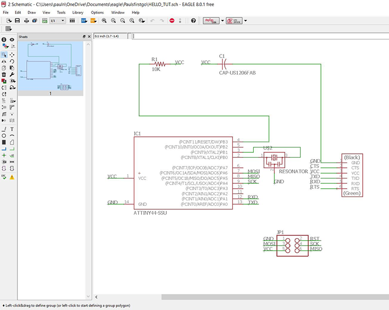Click the red Stop command icon
Screen dimensions: 389x310
pyautogui.click(x=172, y=20)
